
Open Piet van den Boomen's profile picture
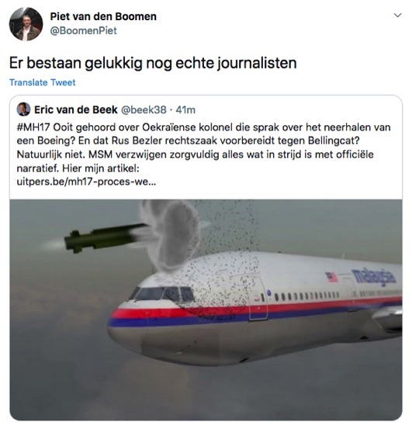(x=26, y=24)
